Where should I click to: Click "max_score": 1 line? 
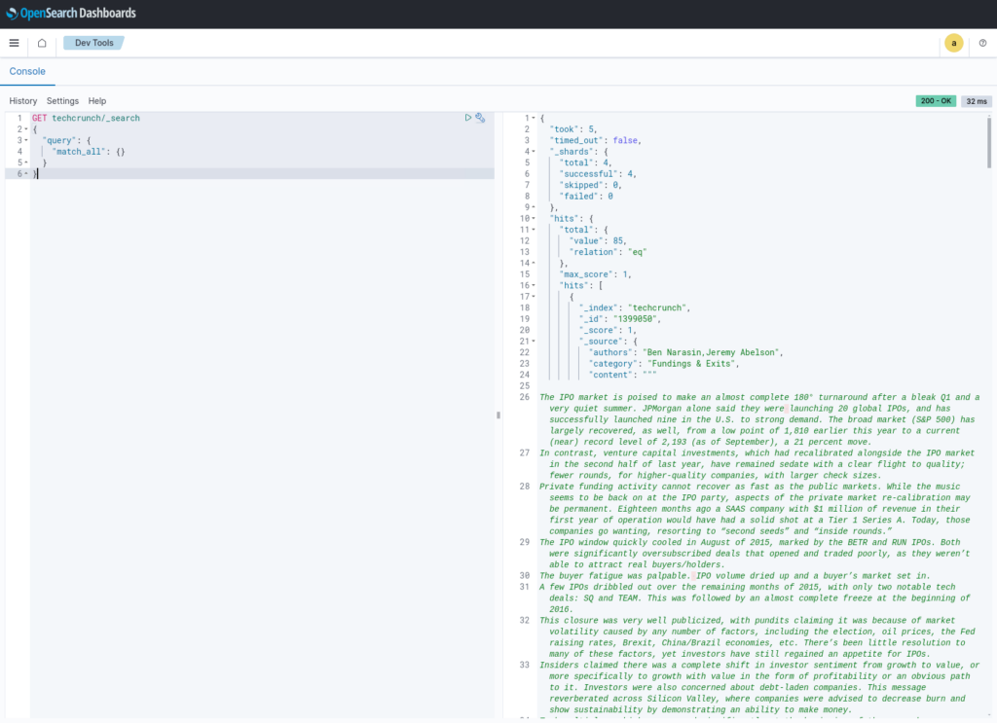[x=595, y=274]
